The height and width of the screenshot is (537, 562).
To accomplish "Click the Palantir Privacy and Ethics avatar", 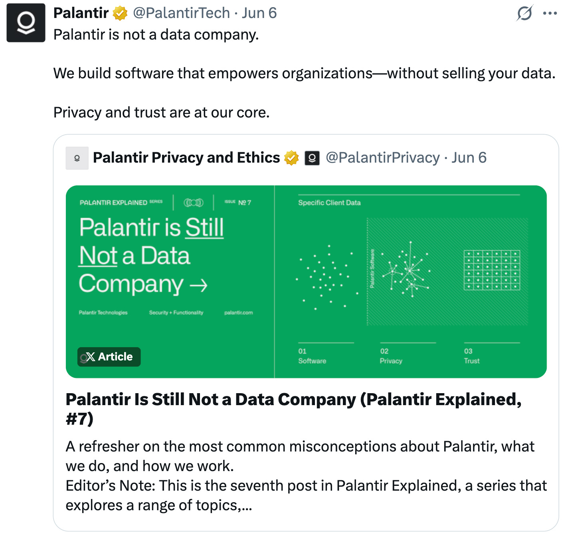I will 77,158.
